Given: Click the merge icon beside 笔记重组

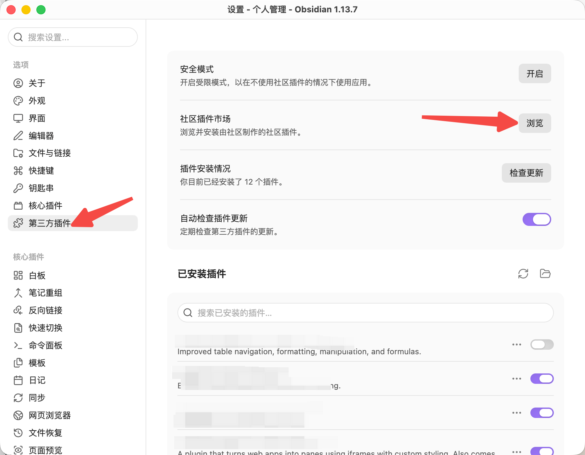Looking at the screenshot, I should [x=18, y=293].
